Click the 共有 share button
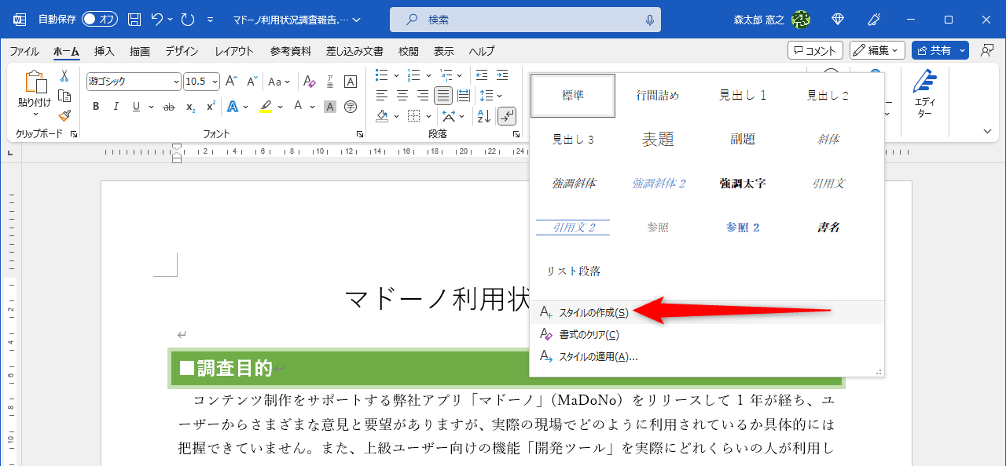This screenshot has height=466, width=1006. click(x=936, y=50)
